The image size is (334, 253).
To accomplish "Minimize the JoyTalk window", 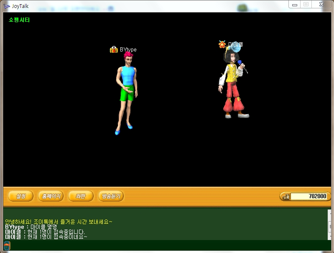I will [x=295, y=4].
